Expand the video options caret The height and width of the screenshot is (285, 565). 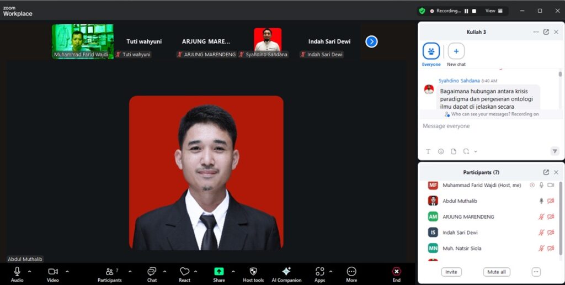[67, 271]
